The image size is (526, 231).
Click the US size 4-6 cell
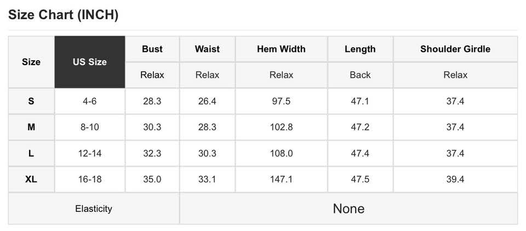pos(90,101)
